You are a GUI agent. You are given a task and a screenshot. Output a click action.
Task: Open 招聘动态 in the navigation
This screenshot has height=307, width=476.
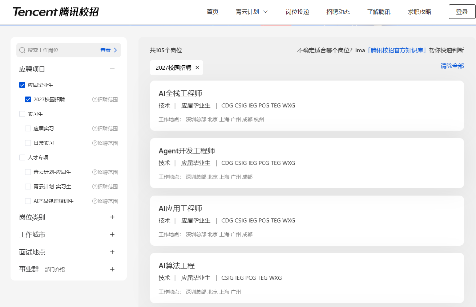(x=338, y=12)
